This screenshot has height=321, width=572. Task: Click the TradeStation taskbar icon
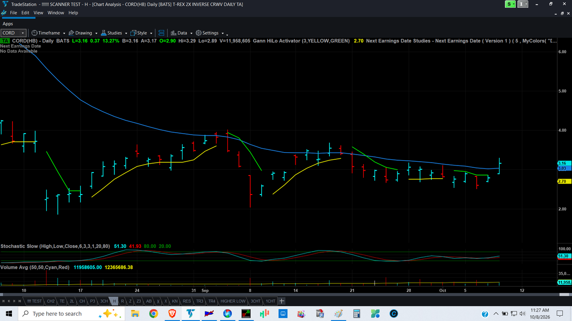(x=191, y=314)
